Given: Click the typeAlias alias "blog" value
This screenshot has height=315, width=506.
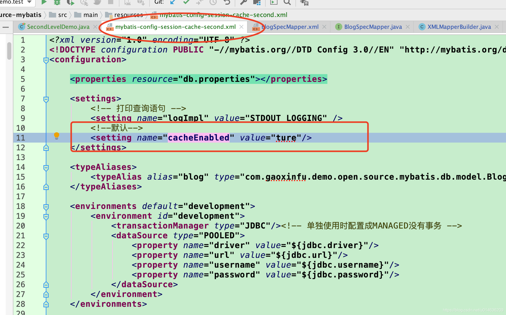Looking at the screenshot, I should (x=193, y=177).
